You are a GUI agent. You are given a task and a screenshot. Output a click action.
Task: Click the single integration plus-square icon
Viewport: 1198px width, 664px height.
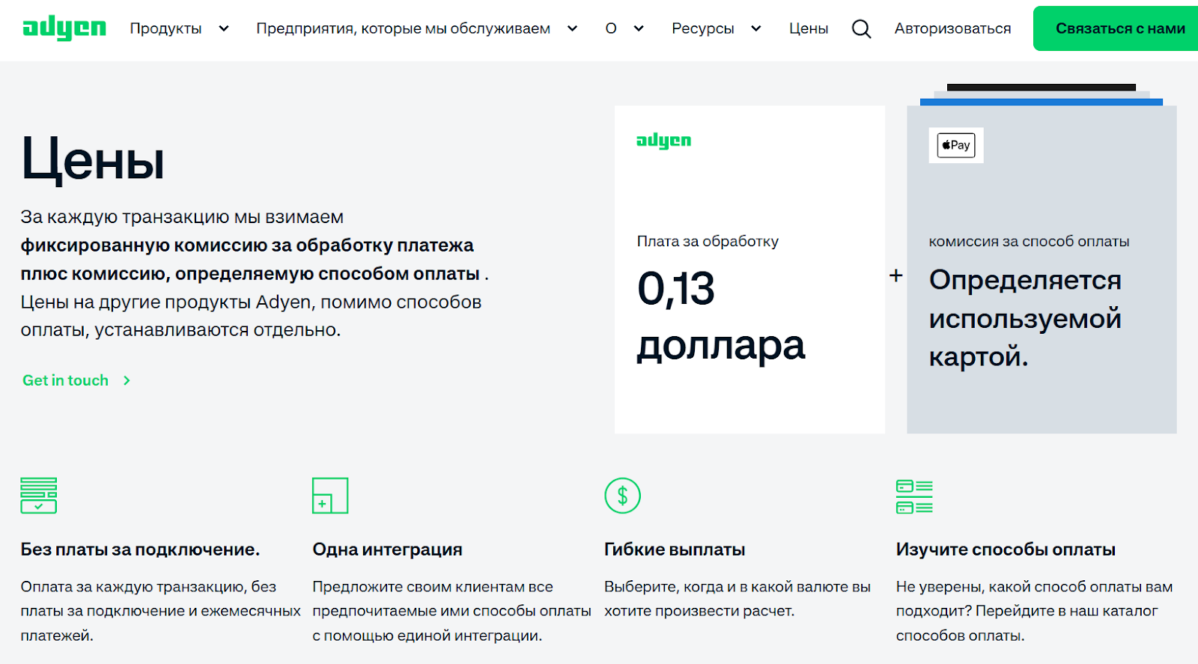[x=330, y=496]
